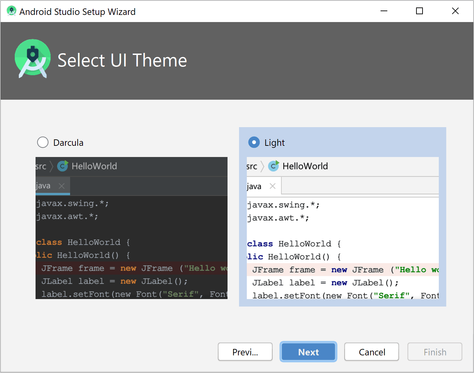Click the HelloWorld class icon in Darcula preview
This screenshot has height=373, width=474.
63,166
